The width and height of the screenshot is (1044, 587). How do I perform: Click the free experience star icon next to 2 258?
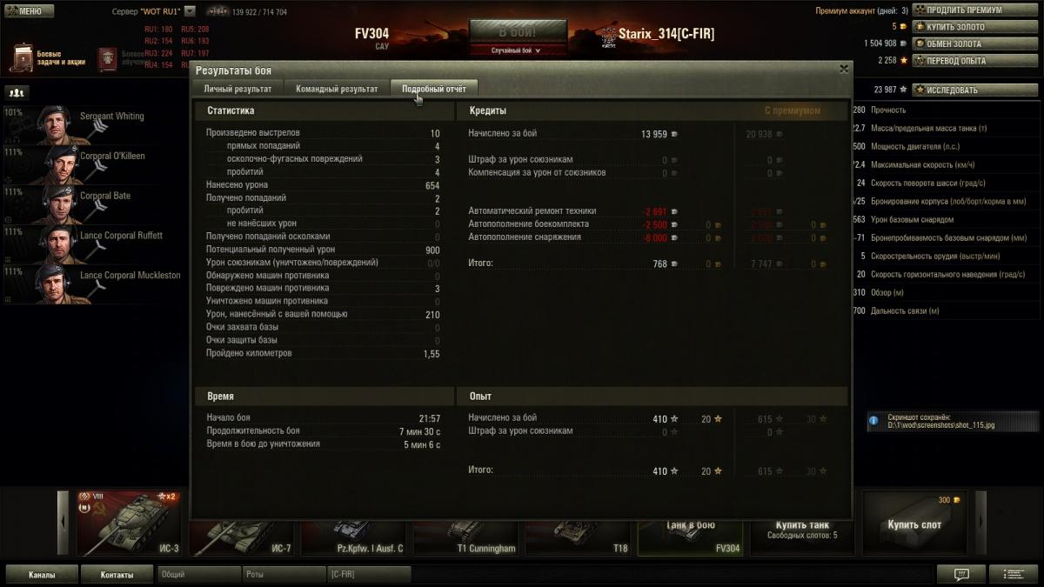point(904,61)
